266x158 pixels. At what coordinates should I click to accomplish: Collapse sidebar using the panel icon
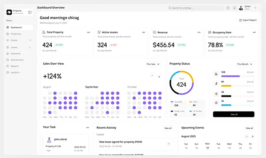coord(30,12)
